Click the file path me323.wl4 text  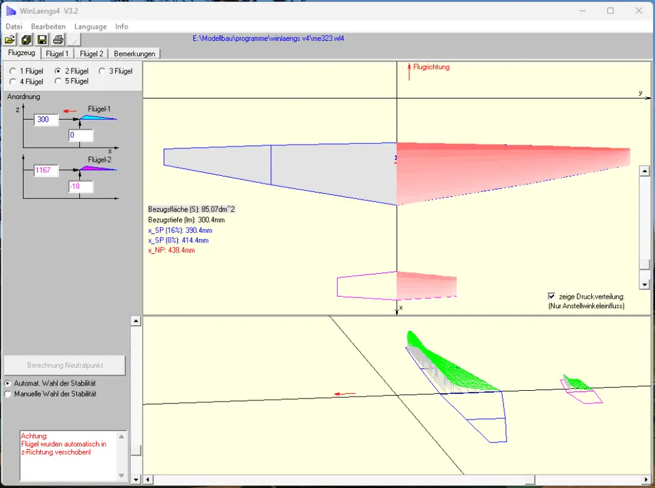(268, 38)
